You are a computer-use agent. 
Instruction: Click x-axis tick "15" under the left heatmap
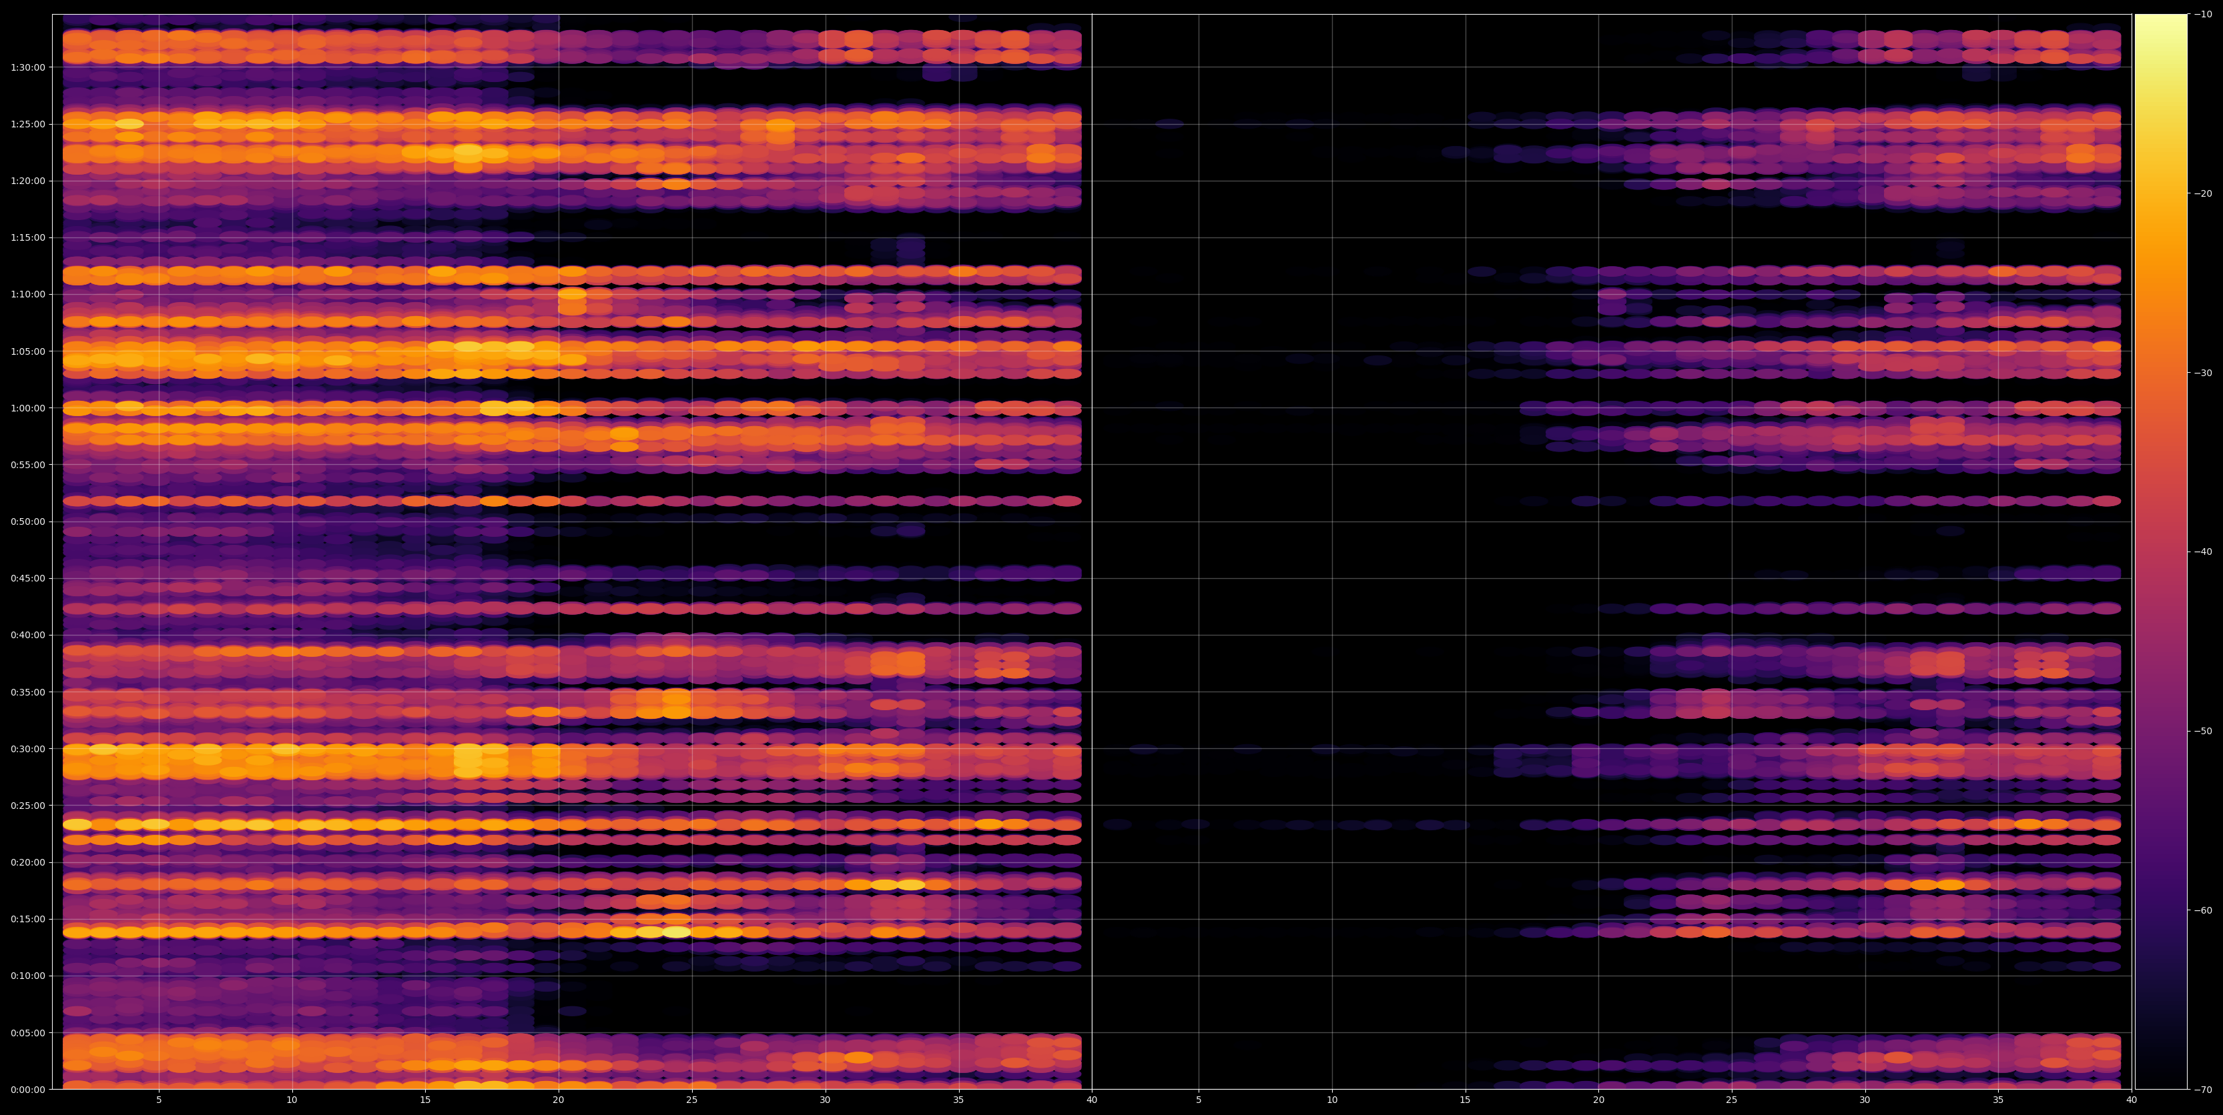pyautogui.click(x=425, y=1100)
